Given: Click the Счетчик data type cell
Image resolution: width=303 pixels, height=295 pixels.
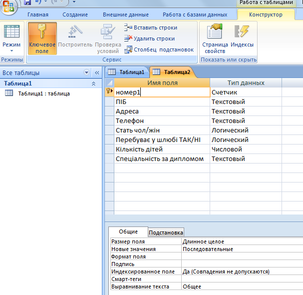Looking at the screenshot, I should 246,92.
